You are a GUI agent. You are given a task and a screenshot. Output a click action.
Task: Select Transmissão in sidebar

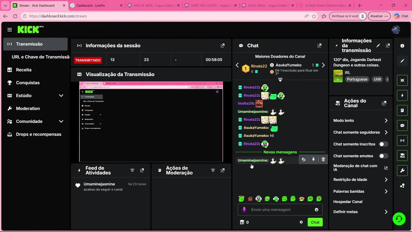pyautogui.click(x=35, y=44)
